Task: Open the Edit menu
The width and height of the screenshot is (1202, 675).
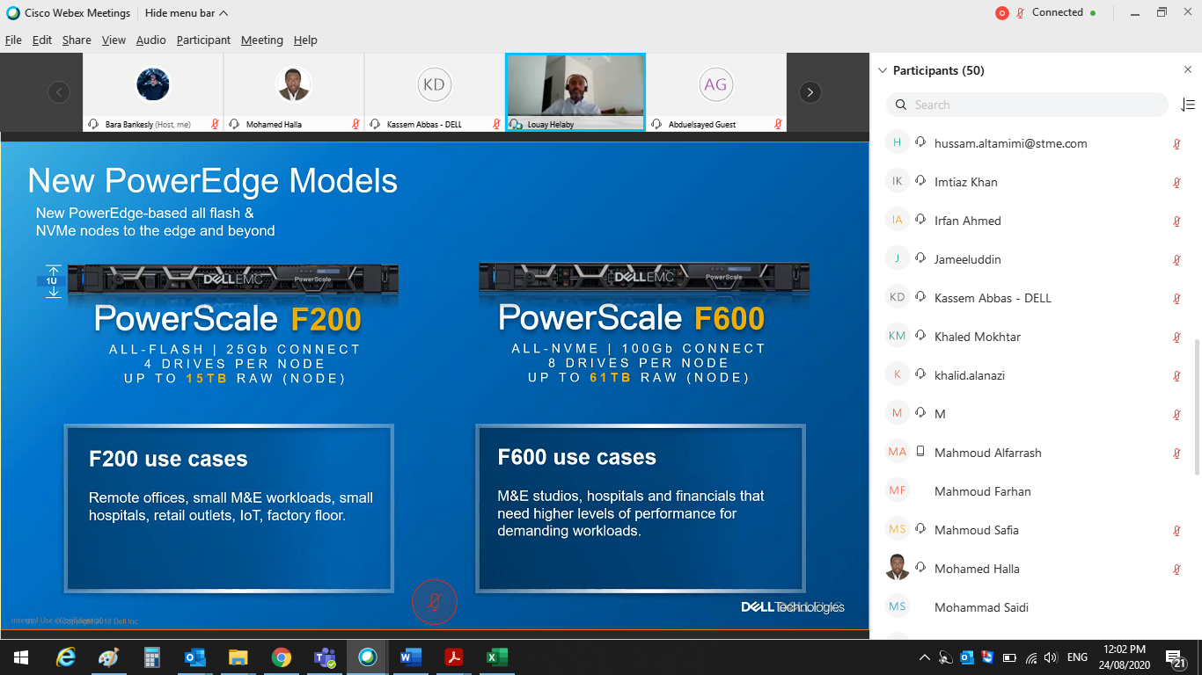Action: [42, 40]
